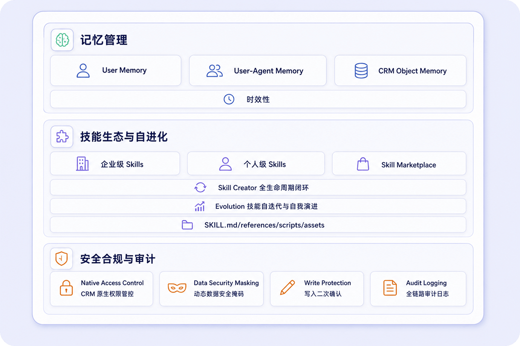Click the Skill Creator 全生命周期闭环 row
The height and width of the screenshot is (346, 520).
coord(258,187)
